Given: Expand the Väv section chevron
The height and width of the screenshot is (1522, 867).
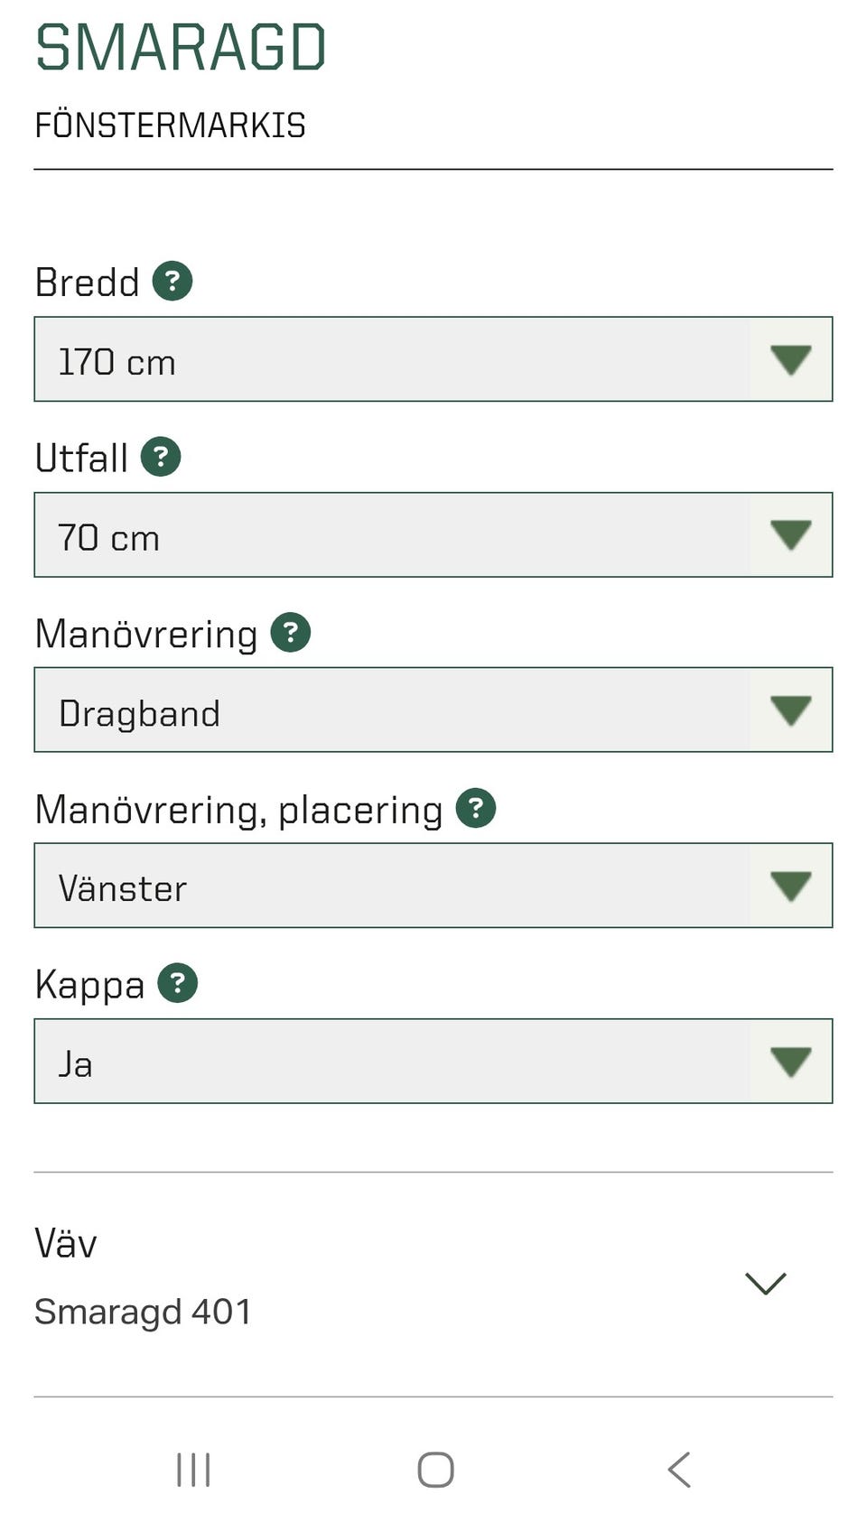Looking at the screenshot, I should pyautogui.click(x=766, y=1283).
